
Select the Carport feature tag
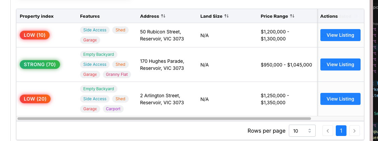[113, 109]
